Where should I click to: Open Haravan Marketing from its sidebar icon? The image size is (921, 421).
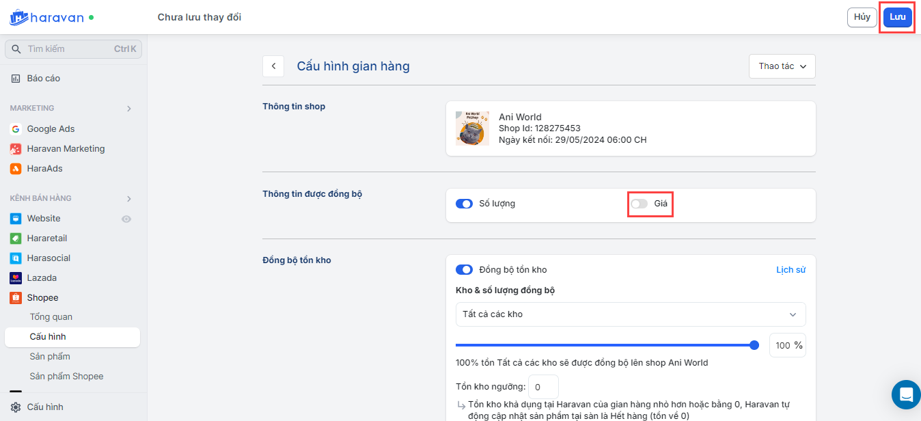coord(16,148)
